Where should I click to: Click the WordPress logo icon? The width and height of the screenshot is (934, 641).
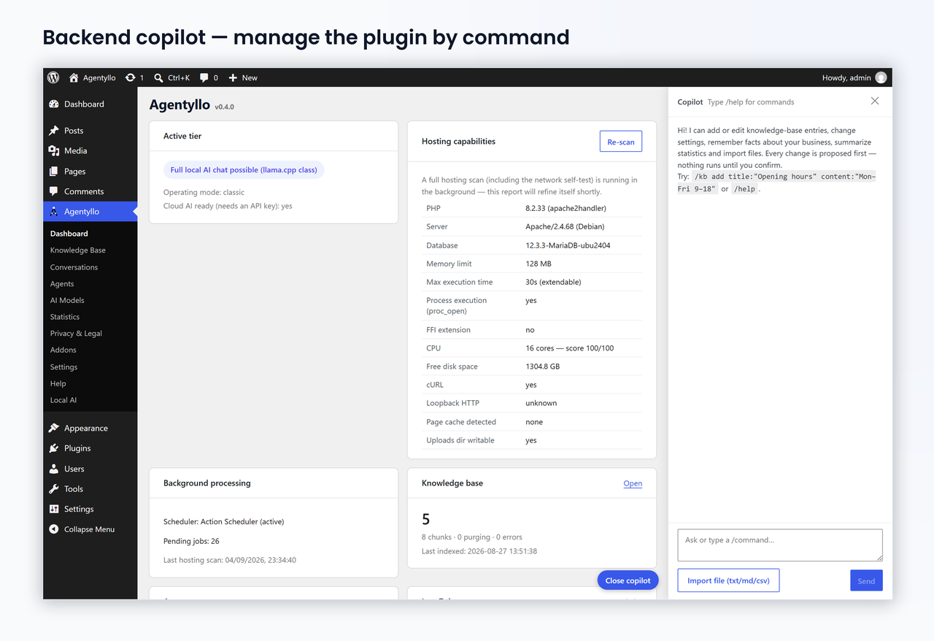[53, 77]
